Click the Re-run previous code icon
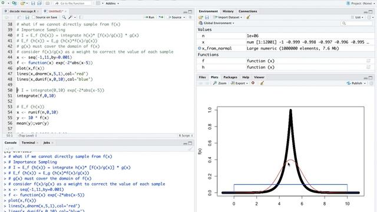The image size is (377, 212). point(161,17)
